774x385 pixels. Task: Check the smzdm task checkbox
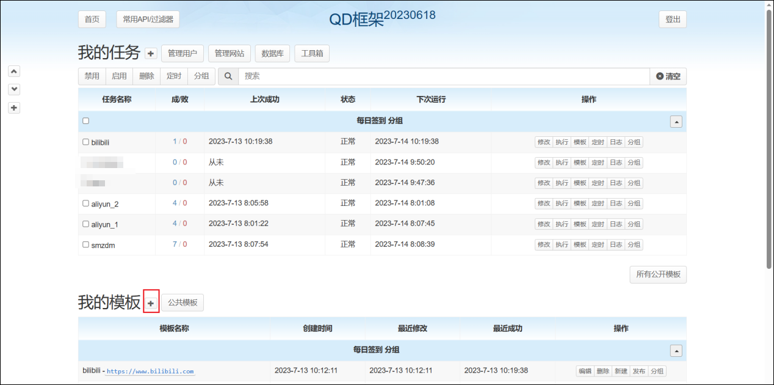tap(85, 244)
